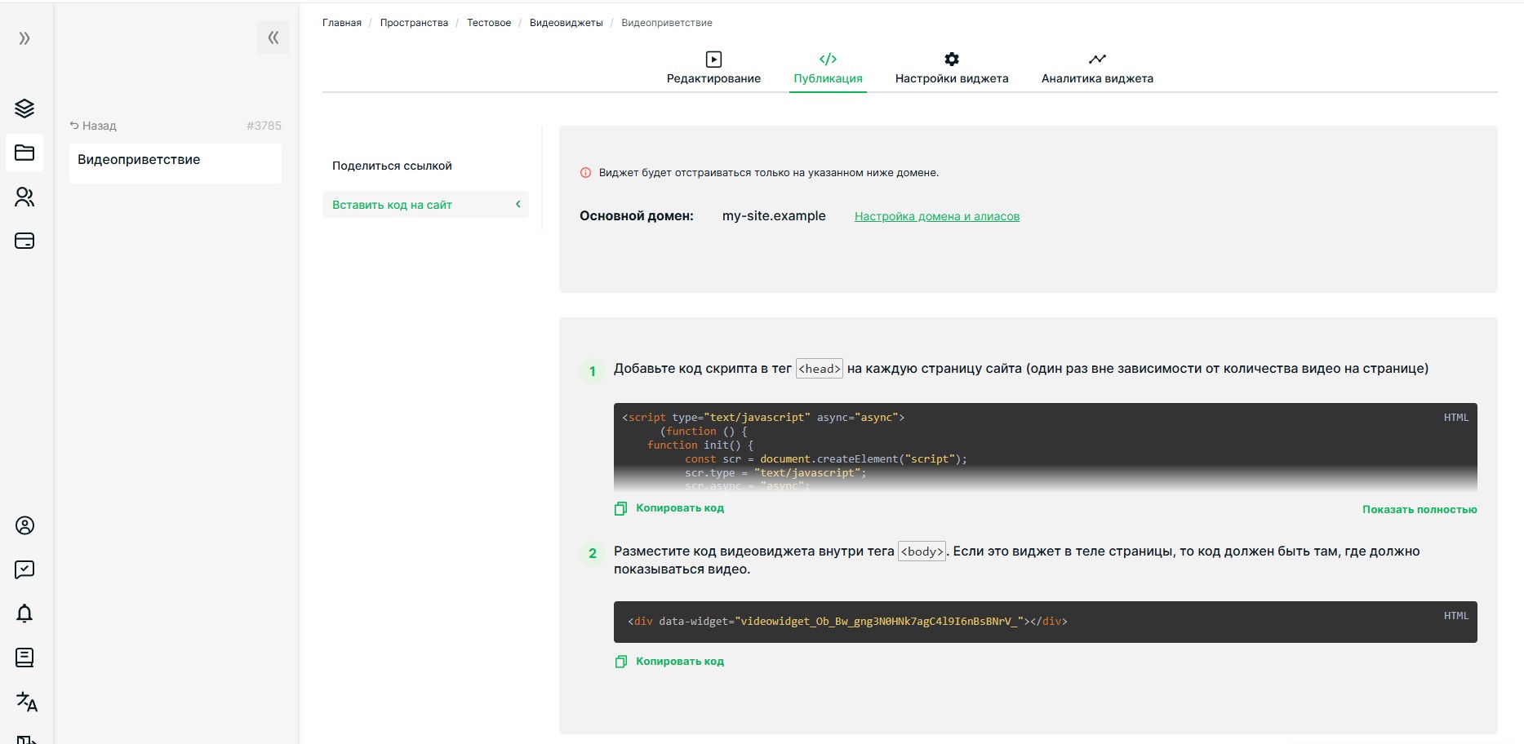Open the feedback chat checkmark icon
1524x744 pixels.
coord(24,569)
